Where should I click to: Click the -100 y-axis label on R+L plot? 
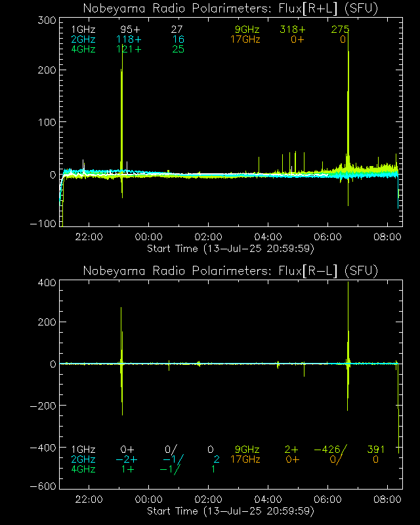[43, 224]
